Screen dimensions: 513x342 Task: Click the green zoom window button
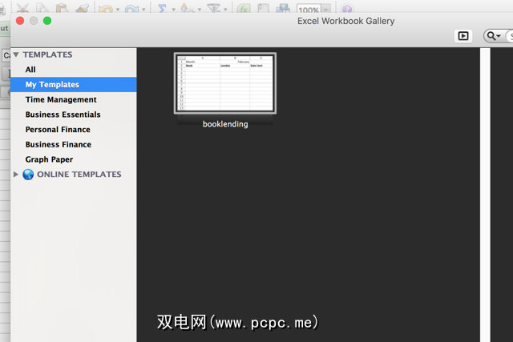pos(47,21)
